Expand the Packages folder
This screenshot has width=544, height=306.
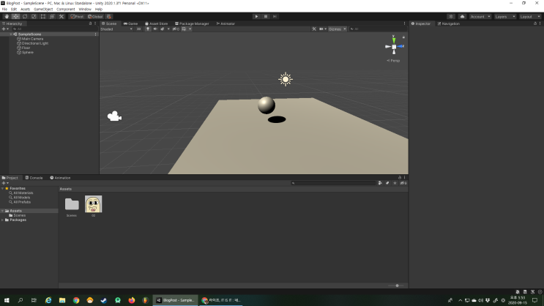3,220
